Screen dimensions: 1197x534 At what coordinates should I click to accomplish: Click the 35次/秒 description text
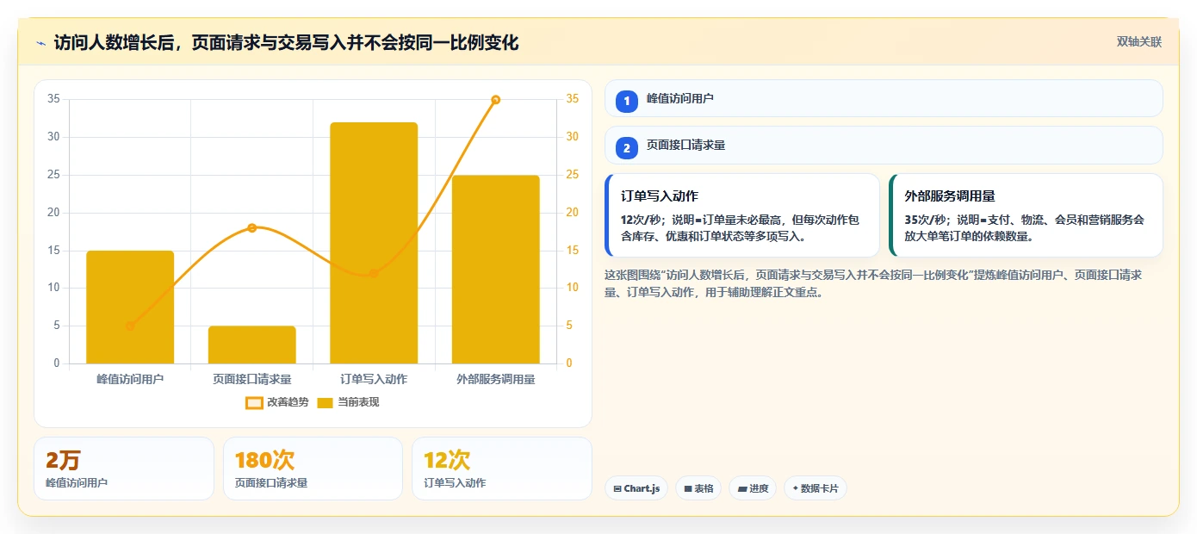point(1024,227)
